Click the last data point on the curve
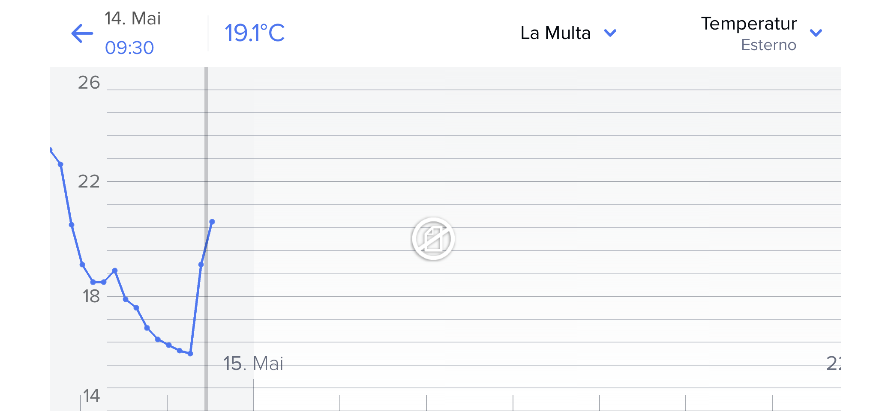This screenshot has width=891, height=411. point(212,222)
